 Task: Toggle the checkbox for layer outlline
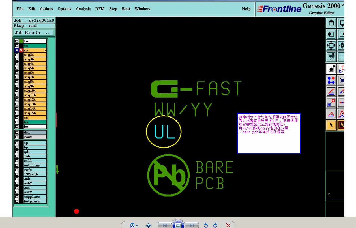click(17, 165)
